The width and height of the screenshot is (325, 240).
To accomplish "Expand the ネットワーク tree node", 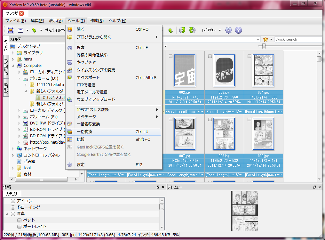I will click(13, 149).
